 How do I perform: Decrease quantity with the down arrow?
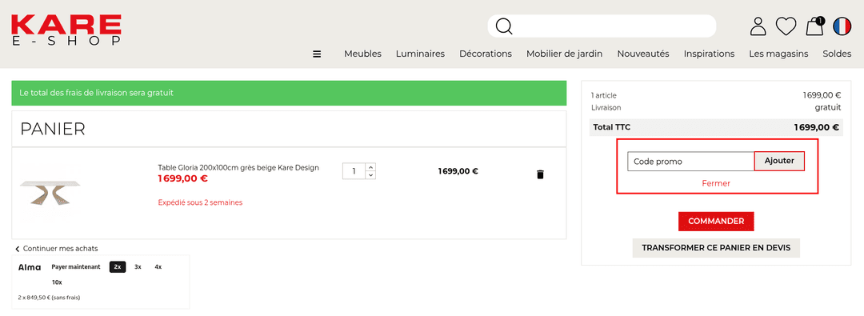[371, 175]
